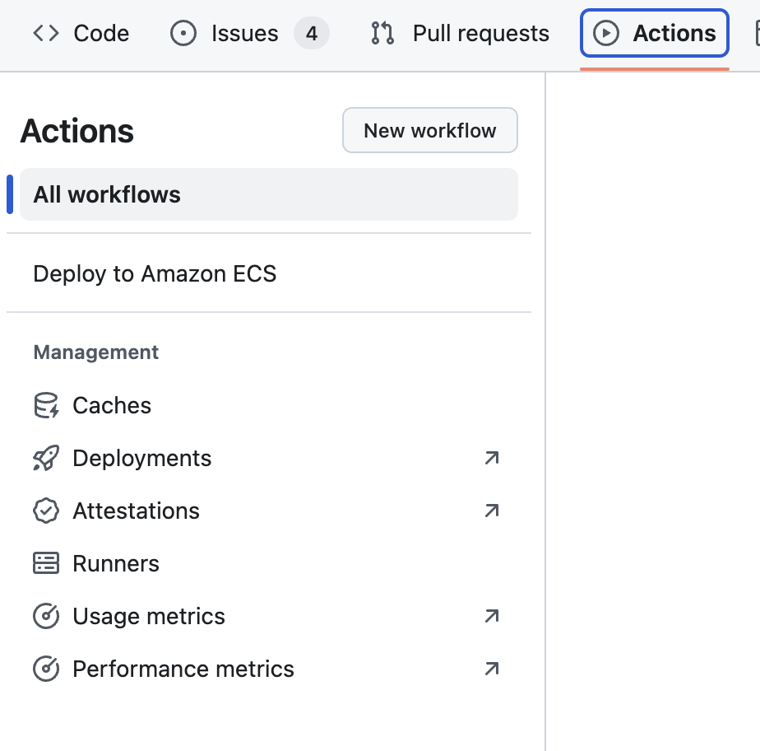The width and height of the screenshot is (760, 751).
Task: Click the Attestations verified badge icon
Action: [x=46, y=511]
